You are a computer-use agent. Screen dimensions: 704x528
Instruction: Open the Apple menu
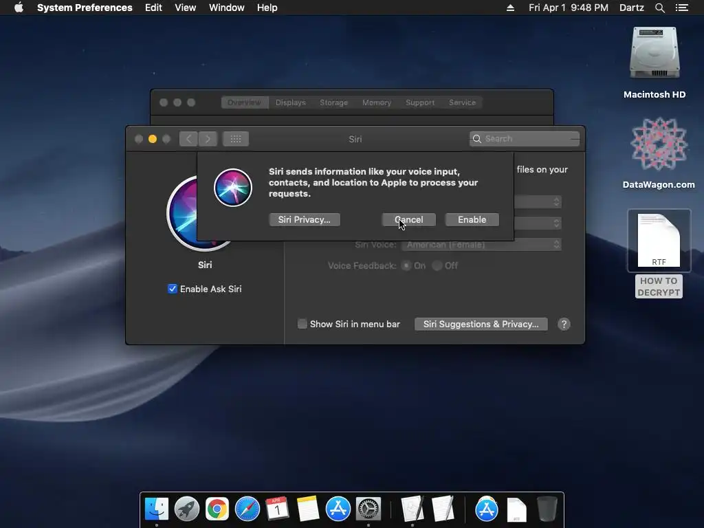click(19, 8)
